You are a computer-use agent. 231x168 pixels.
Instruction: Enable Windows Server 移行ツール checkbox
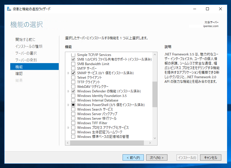(73, 119)
